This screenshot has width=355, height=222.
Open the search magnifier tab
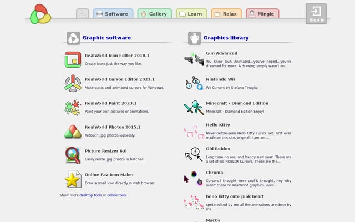[x=83, y=13]
